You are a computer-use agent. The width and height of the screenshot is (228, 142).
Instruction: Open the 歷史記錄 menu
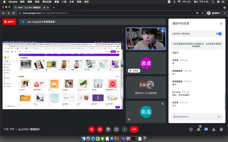[x=47, y=2]
